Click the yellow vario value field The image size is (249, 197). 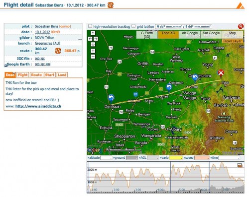click(176, 158)
